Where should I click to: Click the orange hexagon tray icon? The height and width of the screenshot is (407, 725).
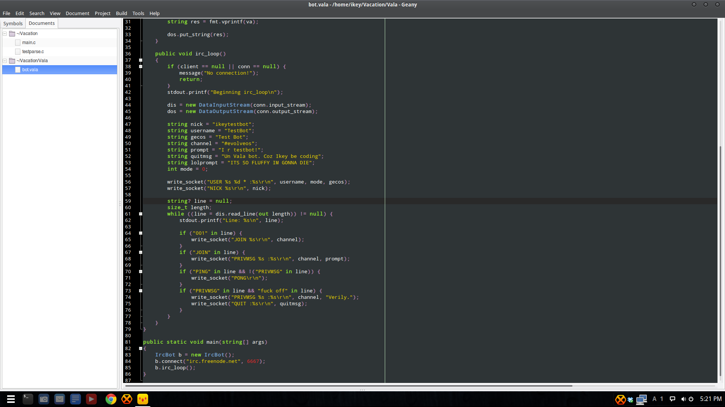(620, 399)
